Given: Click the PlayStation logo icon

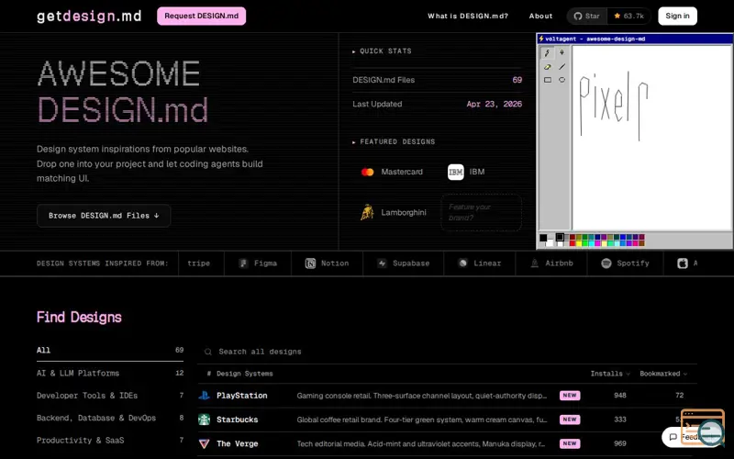Looking at the screenshot, I should tap(204, 396).
